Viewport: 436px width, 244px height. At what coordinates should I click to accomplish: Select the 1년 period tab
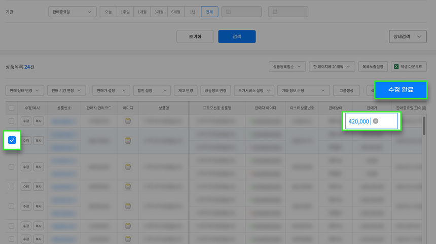[193, 12]
